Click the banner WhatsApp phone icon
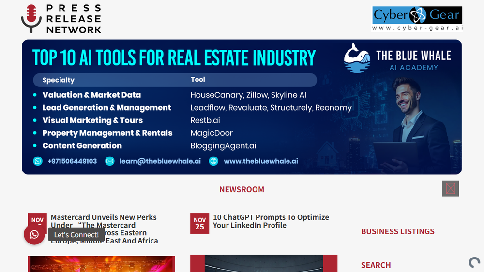 click(38, 161)
